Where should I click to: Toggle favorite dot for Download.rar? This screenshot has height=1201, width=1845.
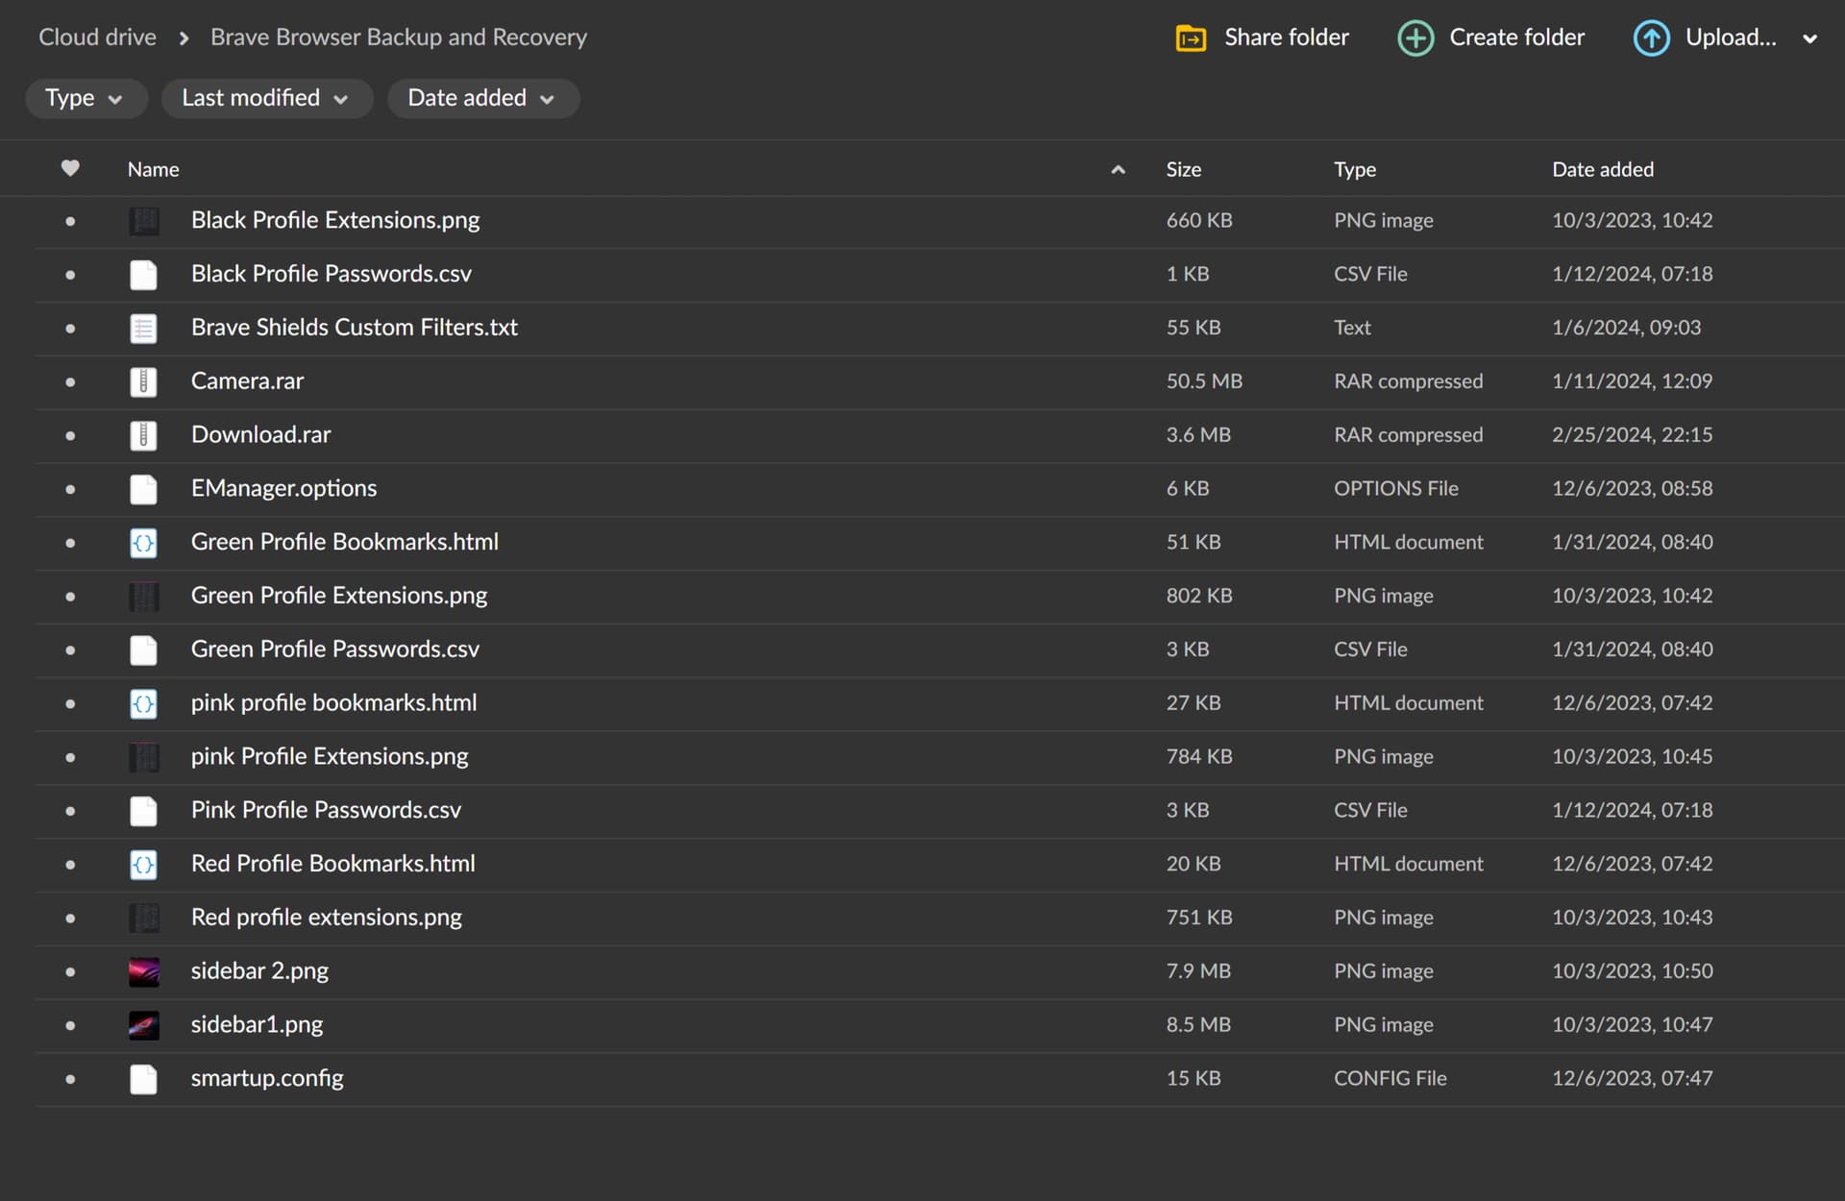coord(70,435)
